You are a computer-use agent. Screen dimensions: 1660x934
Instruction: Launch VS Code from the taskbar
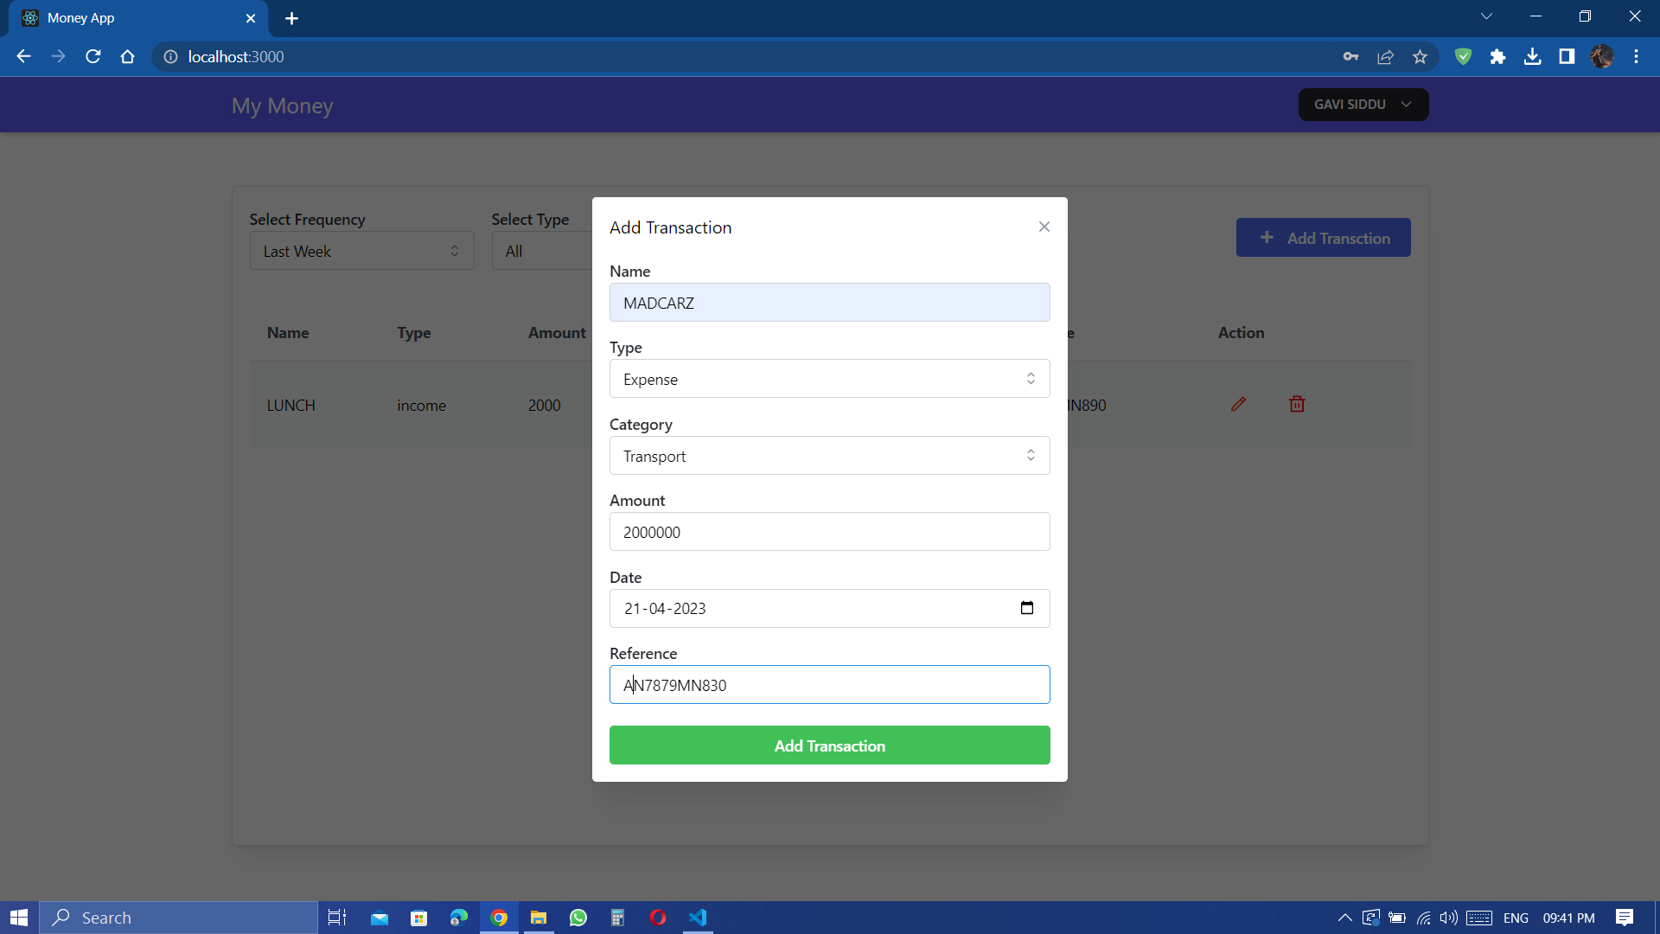coord(698,917)
